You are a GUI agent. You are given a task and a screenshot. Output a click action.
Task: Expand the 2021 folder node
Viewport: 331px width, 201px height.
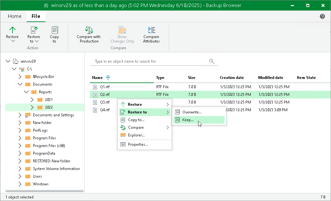click(32, 100)
